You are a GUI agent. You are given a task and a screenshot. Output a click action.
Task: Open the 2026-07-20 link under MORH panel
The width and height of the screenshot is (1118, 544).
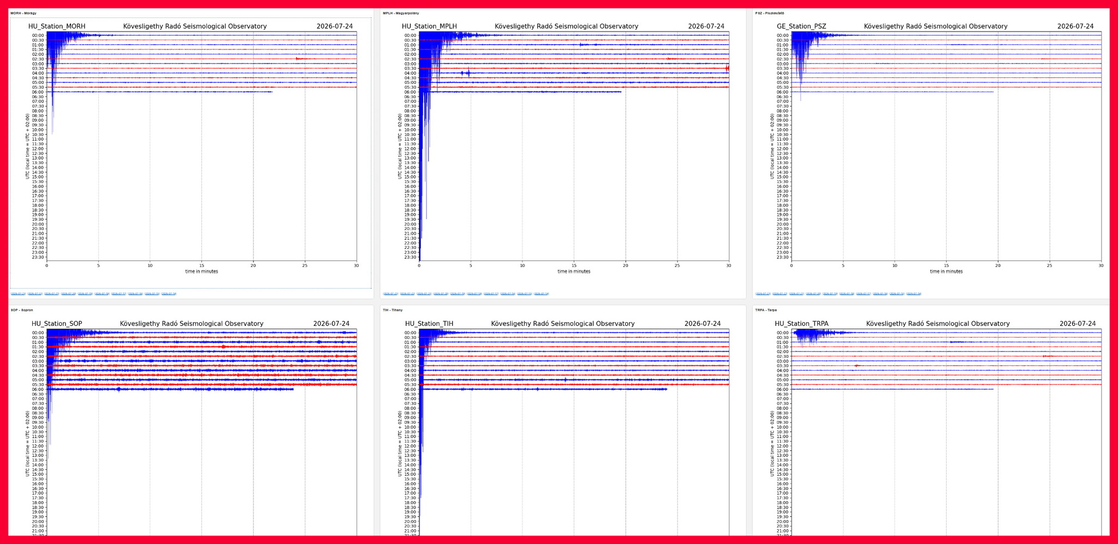68,294
